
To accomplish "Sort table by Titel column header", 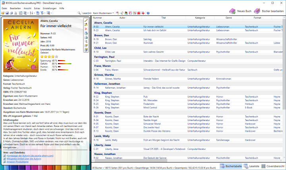I will [163, 18].
